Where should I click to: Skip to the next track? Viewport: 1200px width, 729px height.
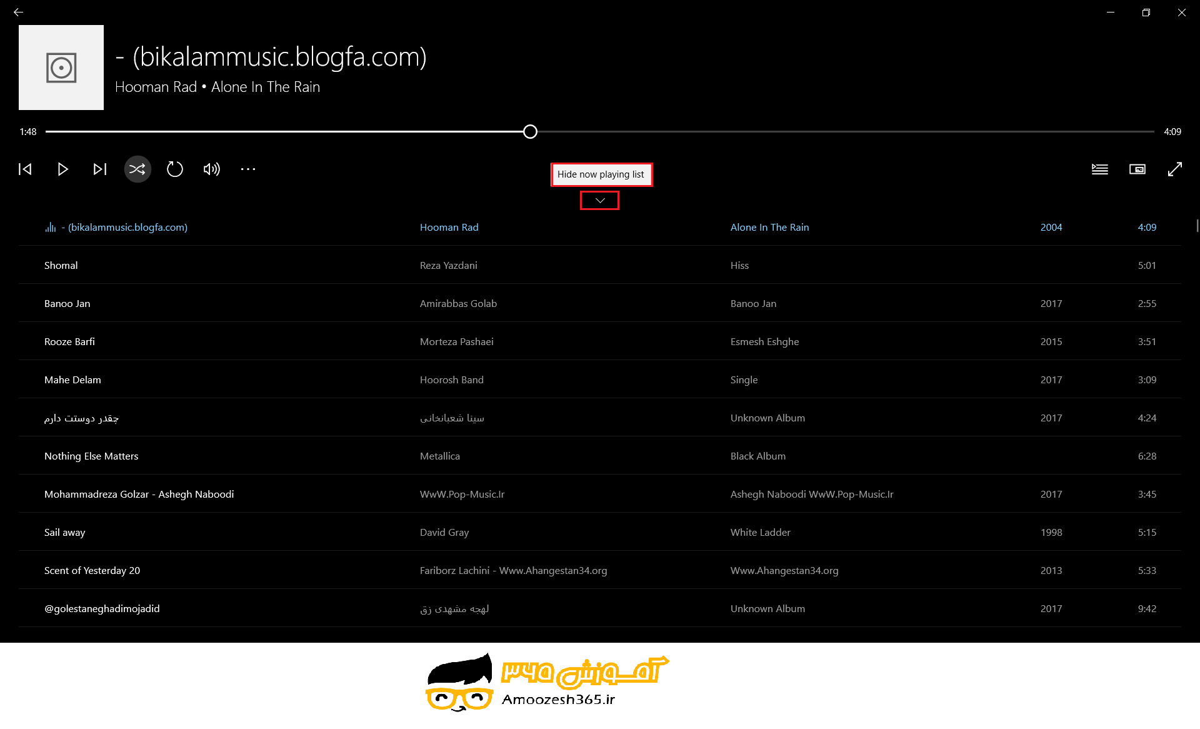(100, 169)
